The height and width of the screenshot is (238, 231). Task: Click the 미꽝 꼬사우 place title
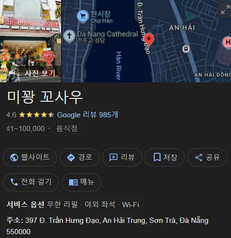click(x=45, y=97)
